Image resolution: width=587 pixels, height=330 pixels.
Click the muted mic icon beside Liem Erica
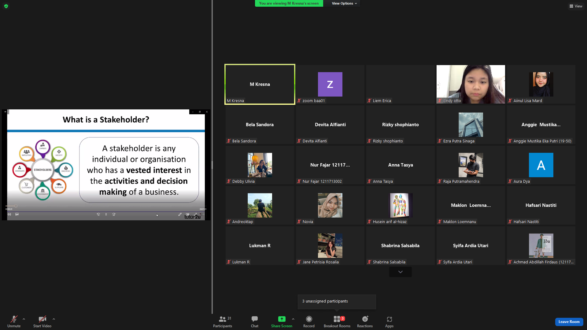point(369,101)
